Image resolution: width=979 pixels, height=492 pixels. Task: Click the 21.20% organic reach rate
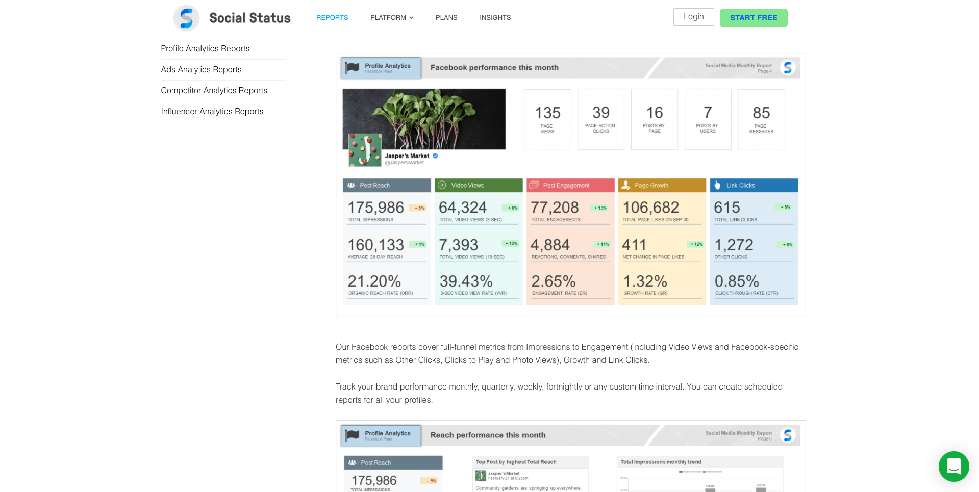click(x=374, y=281)
